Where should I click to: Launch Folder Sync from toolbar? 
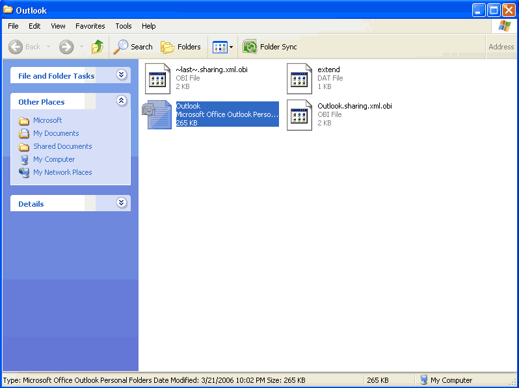(x=269, y=47)
